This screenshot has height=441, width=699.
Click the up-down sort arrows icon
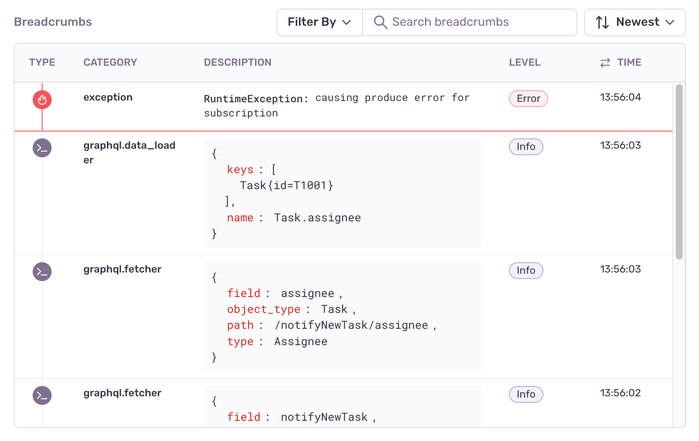602,22
